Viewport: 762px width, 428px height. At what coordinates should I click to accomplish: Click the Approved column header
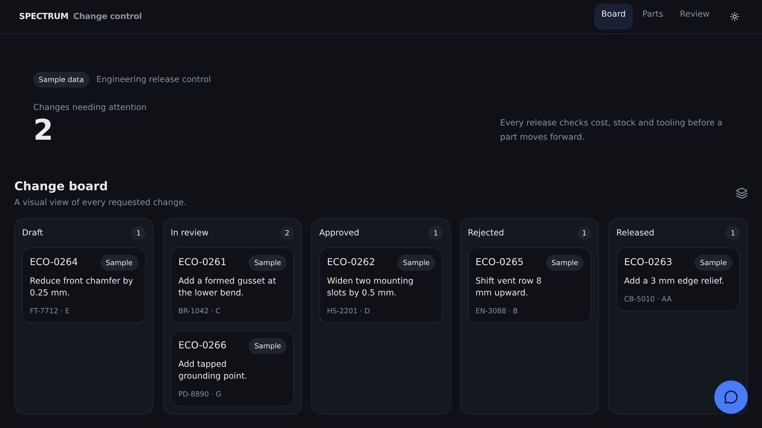(339, 232)
